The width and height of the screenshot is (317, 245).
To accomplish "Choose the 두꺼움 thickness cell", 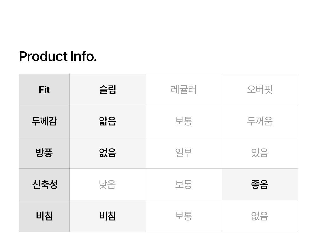I will (260, 121).
